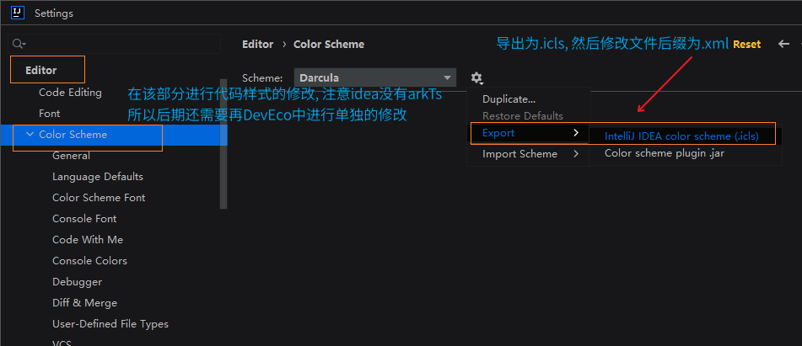Open Language Defaults settings
802x346 pixels.
click(x=98, y=177)
